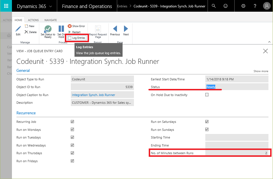Click Show more in General section

(x=261, y=71)
